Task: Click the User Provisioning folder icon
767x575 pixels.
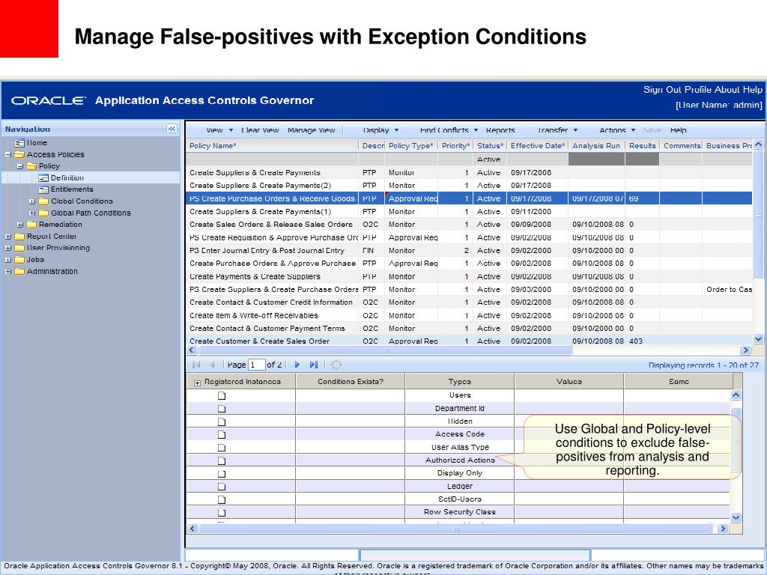Action: (19, 249)
